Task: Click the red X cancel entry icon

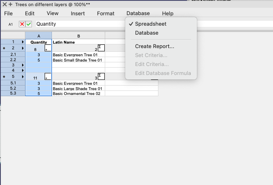Action: (22, 24)
